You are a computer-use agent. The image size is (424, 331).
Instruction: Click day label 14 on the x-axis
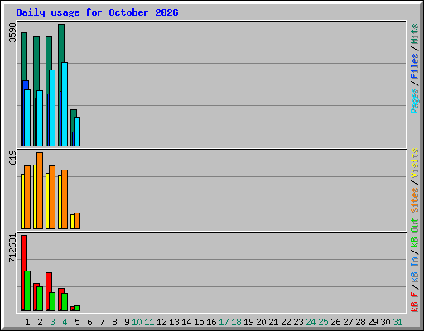click(186, 322)
